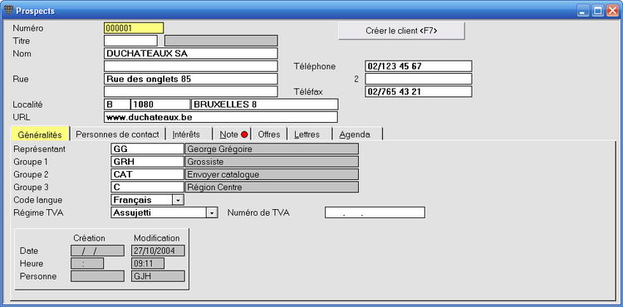623x307 pixels.
Task: Click the Téléphone field 02/123 45 67
Action: tap(419, 66)
